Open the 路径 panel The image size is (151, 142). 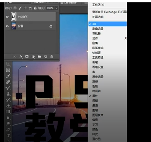pos(107,81)
